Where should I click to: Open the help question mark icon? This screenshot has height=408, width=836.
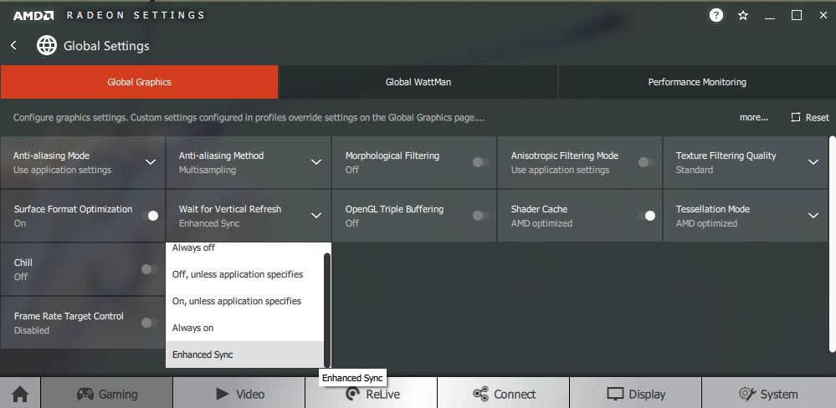coord(716,15)
